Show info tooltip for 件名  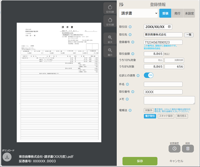click(x=128, y=84)
